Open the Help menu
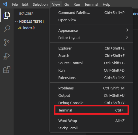138x135 pixels. (106, 5)
